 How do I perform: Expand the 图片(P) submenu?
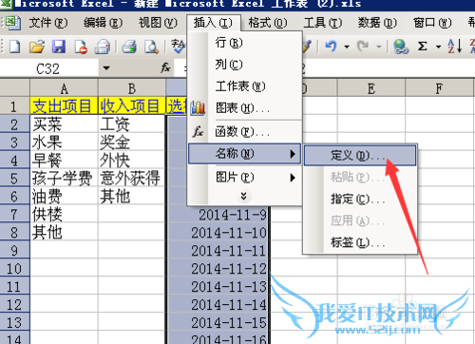coord(244,178)
